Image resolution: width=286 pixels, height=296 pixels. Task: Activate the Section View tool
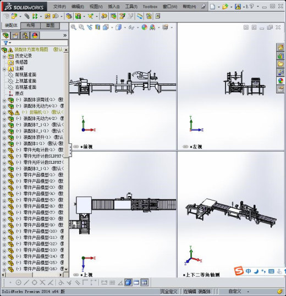97,27
